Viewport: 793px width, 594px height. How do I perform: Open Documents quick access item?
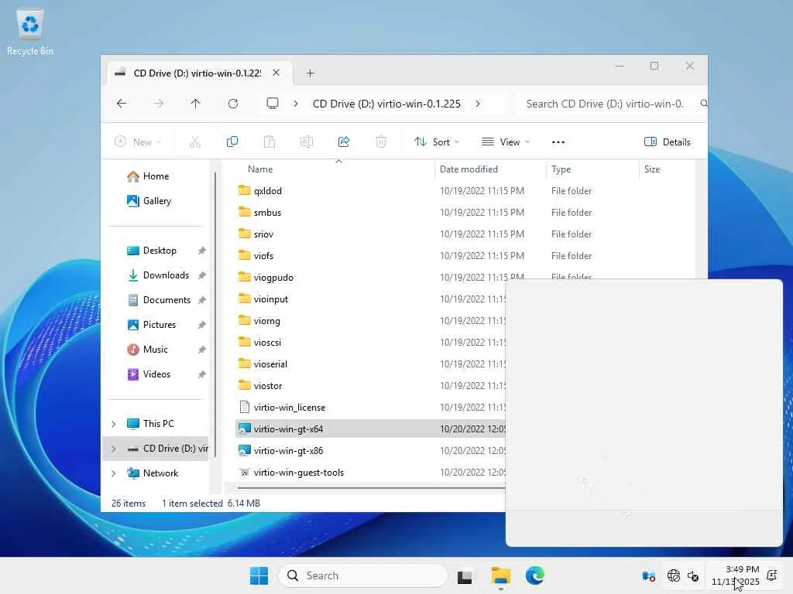[167, 300]
